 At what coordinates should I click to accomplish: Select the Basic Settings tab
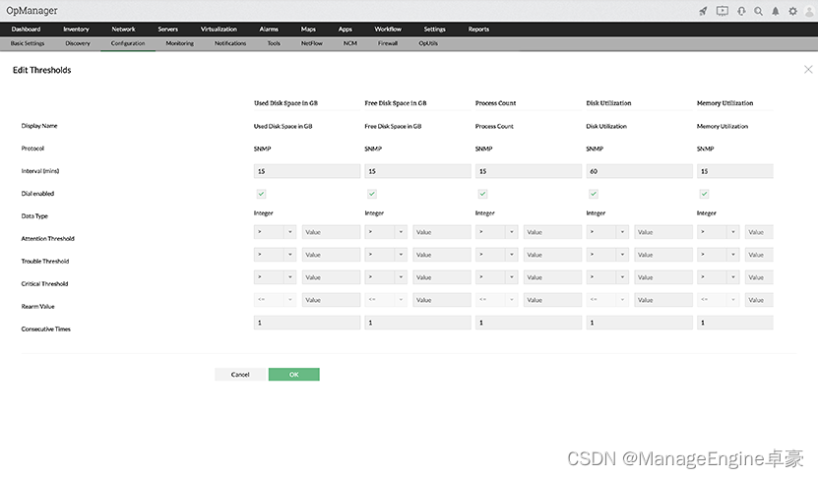coord(28,43)
